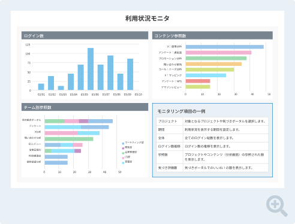Click the 利用状況モニタ title

pyautogui.click(x=147, y=19)
